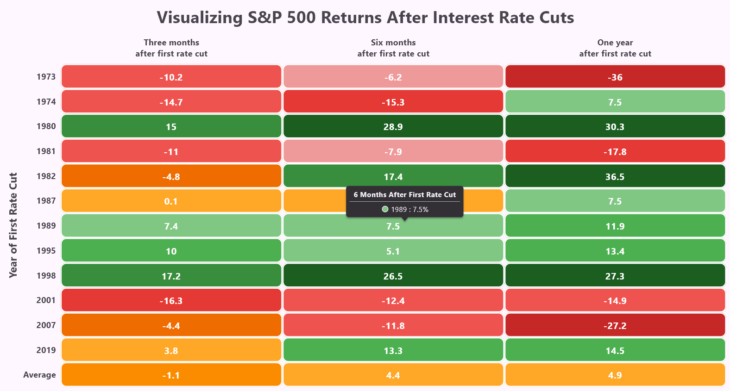Viewport: 730px width, 391px height.
Task: Click the "One year after first rate cut" header
Action: [x=615, y=48]
